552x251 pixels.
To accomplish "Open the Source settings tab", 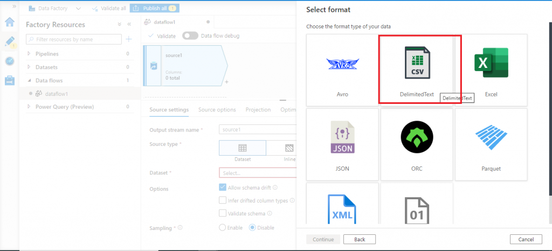I will click(169, 110).
